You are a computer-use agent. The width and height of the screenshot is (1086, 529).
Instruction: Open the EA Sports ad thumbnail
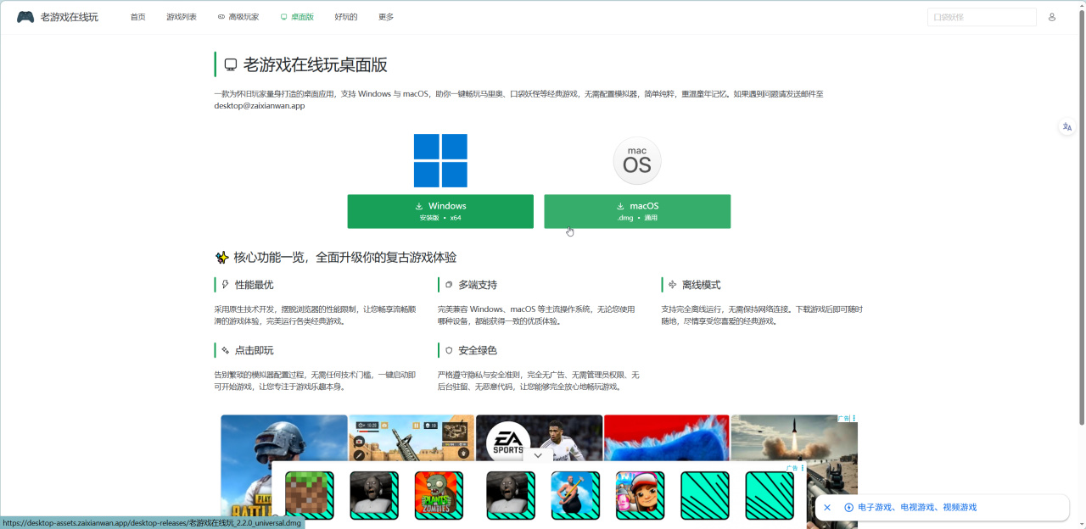pos(539,437)
